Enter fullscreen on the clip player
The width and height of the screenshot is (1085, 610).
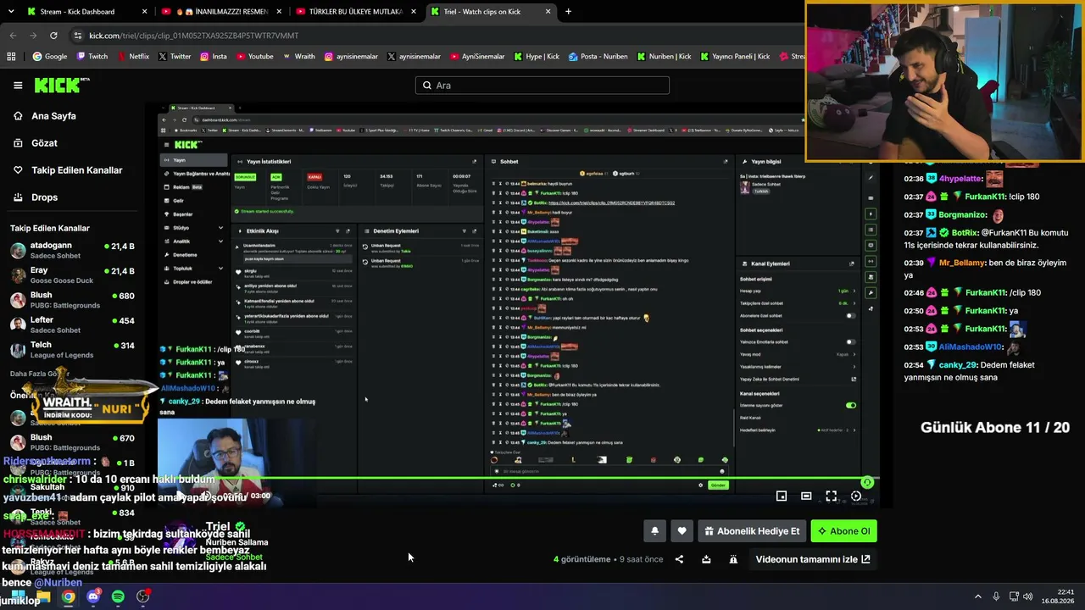[x=831, y=496]
